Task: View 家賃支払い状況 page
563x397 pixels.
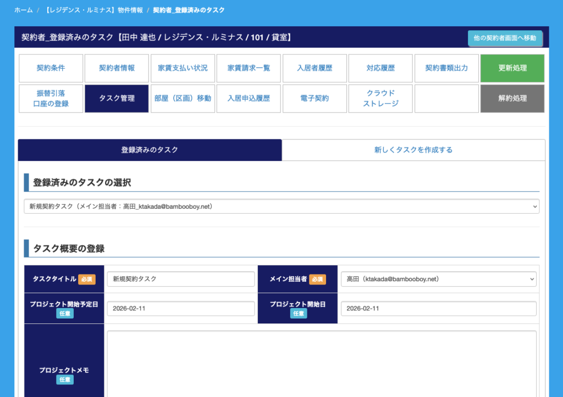Action: coord(183,68)
